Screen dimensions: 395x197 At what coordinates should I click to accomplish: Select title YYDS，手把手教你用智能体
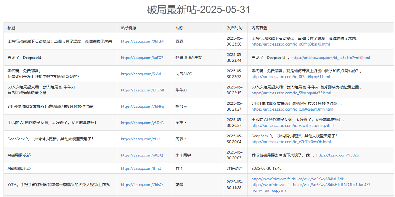tap(59, 185)
